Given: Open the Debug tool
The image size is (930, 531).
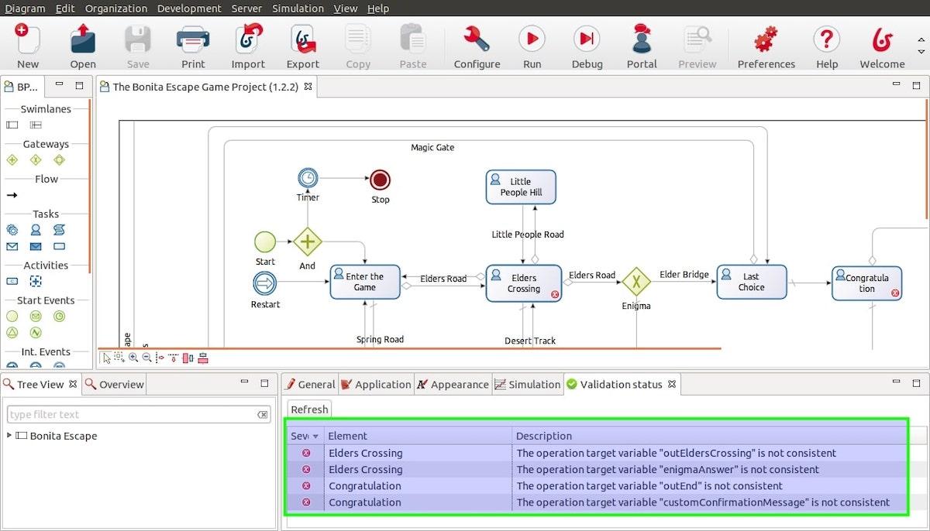Looking at the screenshot, I should click(x=587, y=39).
